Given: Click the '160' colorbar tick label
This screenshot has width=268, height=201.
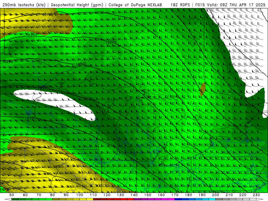Looking at the screenshot, I should (161, 195).
